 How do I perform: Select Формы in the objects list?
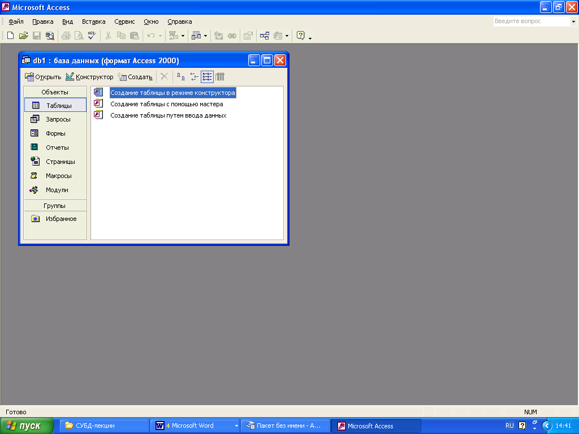point(55,133)
